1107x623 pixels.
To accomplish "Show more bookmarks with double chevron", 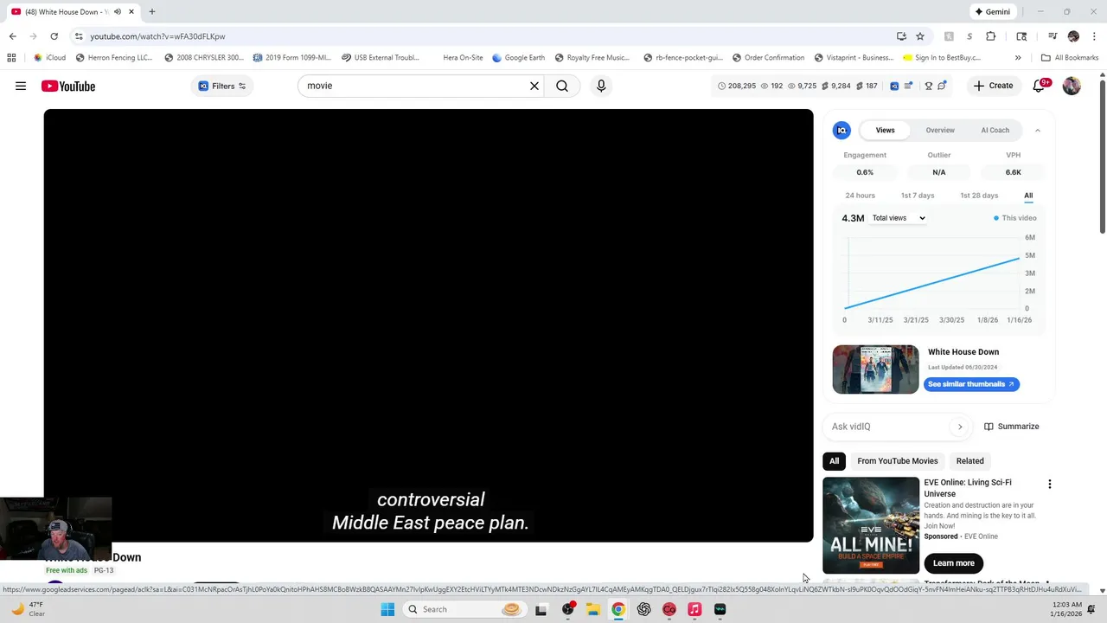I will 1018,58.
